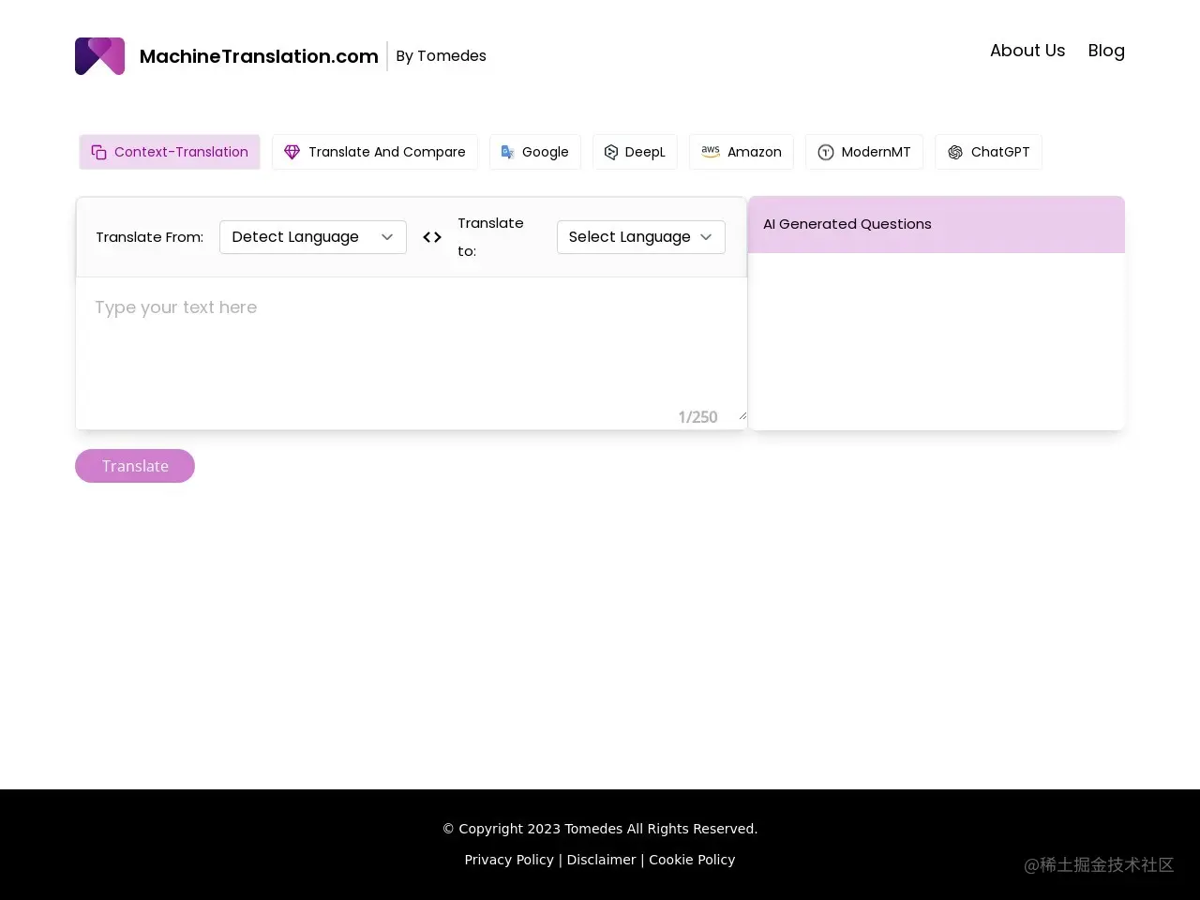Screen dimensions: 1200x900
Task: Click the 'Translate to:' label
Action: (490, 237)
